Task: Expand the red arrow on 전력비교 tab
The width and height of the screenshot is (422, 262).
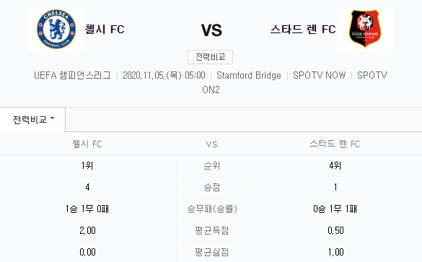Action: 52,118
